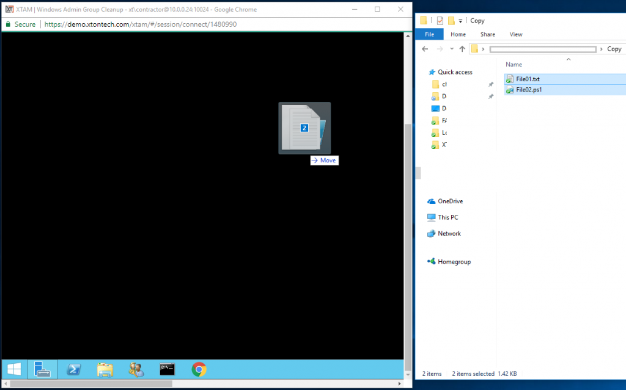Open the remote Start menu button
Viewport: 626px width, 390px height.
coord(14,369)
